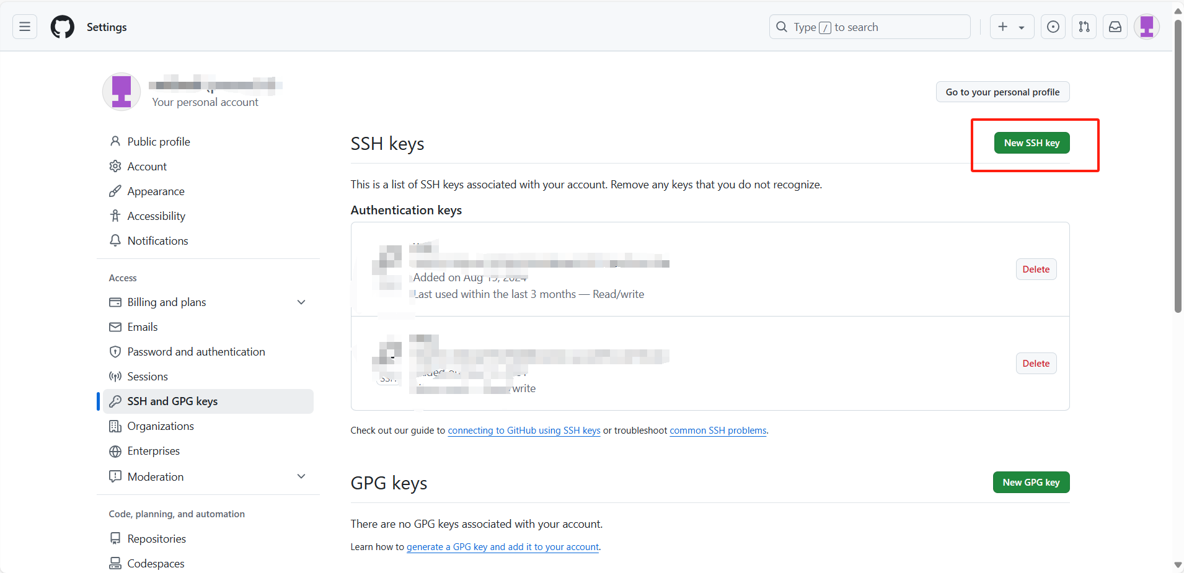
Task: Open the notifications inbox icon
Action: coord(1115,27)
